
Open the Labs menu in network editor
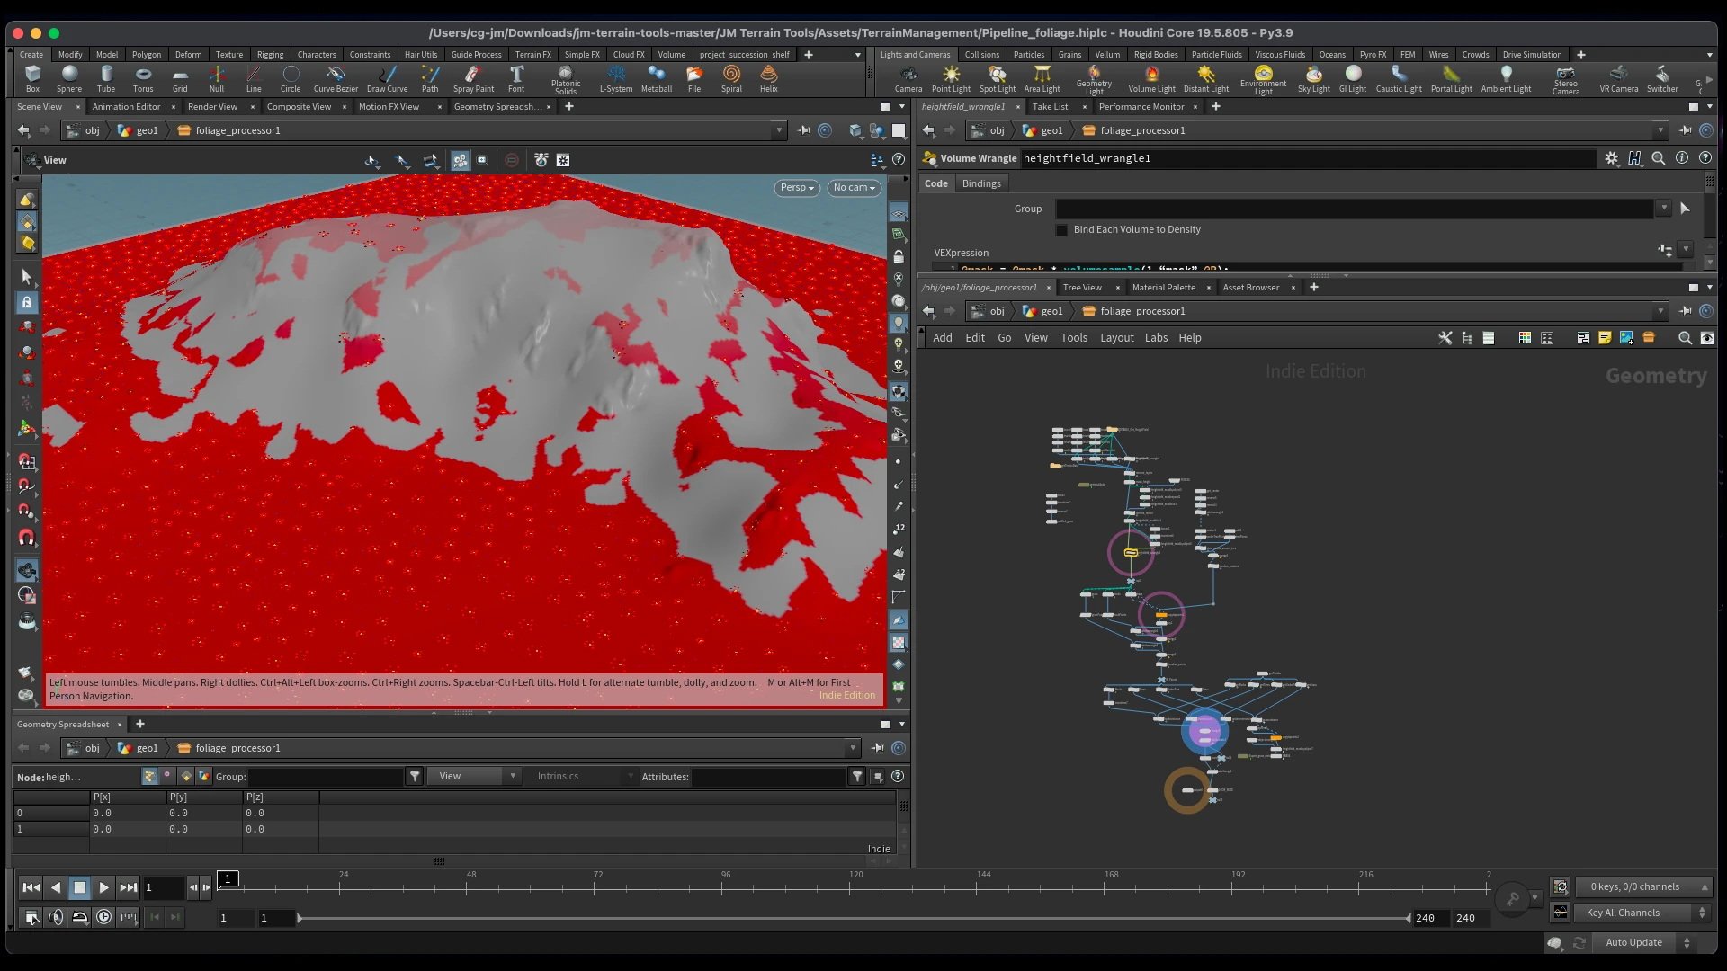[x=1156, y=338]
